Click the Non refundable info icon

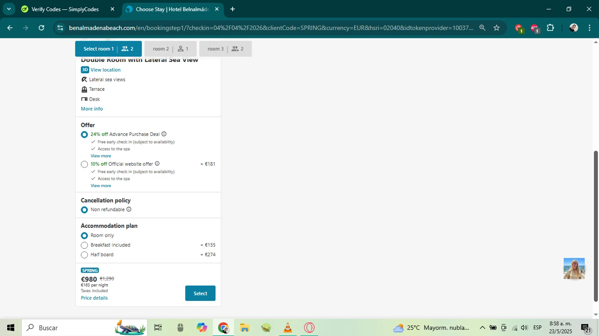pyautogui.click(x=129, y=209)
